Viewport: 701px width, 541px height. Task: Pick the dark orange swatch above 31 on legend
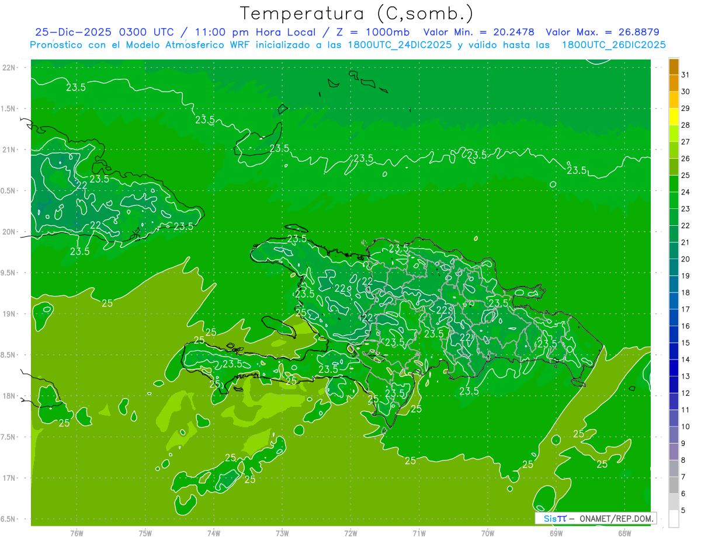674,67
